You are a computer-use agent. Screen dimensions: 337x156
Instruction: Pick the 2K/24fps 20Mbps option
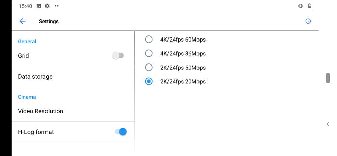point(149,81)
